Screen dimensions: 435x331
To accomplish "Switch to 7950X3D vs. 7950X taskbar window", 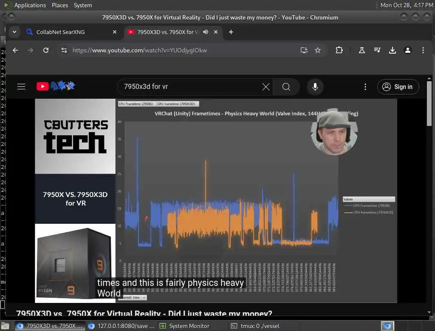I will click(x=50, y=326).
